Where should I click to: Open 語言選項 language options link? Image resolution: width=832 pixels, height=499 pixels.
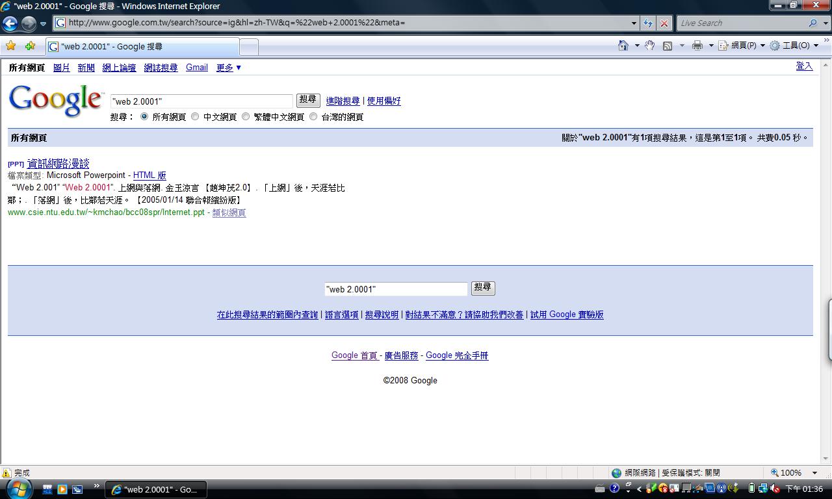pos(341,314)
